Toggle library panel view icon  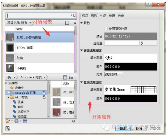(x=65, y=77)
